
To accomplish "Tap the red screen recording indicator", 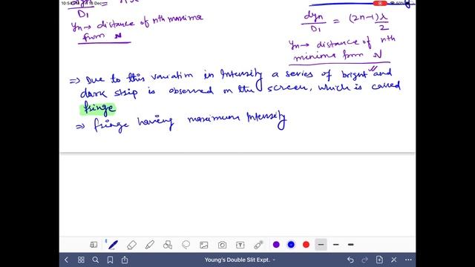I will [380, 3].
